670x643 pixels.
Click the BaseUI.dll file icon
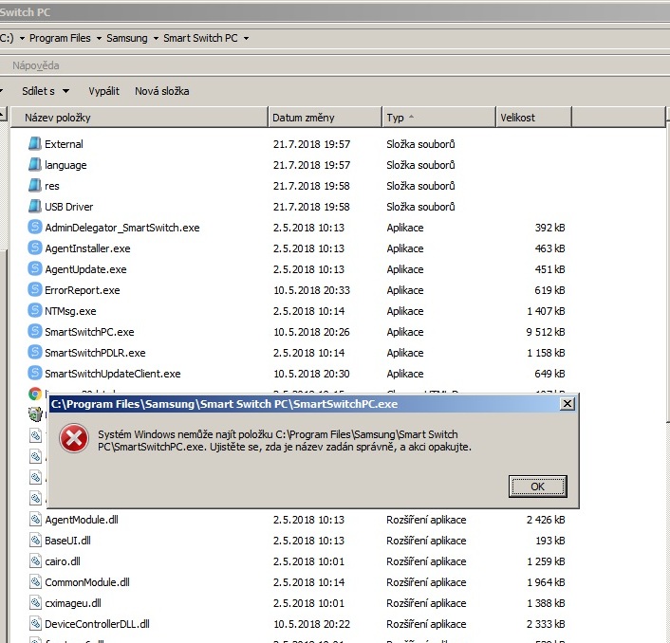click(35, 541)
